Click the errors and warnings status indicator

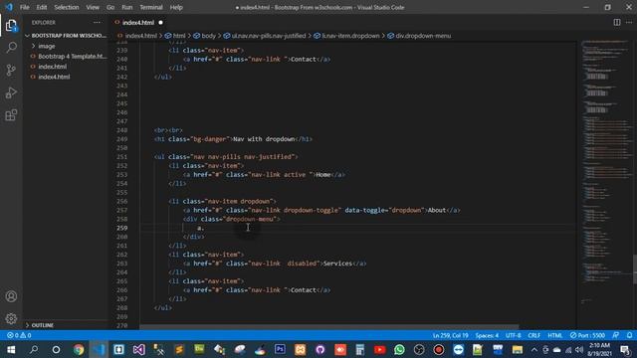click(x=19, y=335)
